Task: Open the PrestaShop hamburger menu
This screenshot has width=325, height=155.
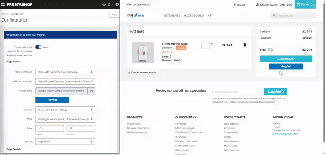Action: [x=3, y=4]
